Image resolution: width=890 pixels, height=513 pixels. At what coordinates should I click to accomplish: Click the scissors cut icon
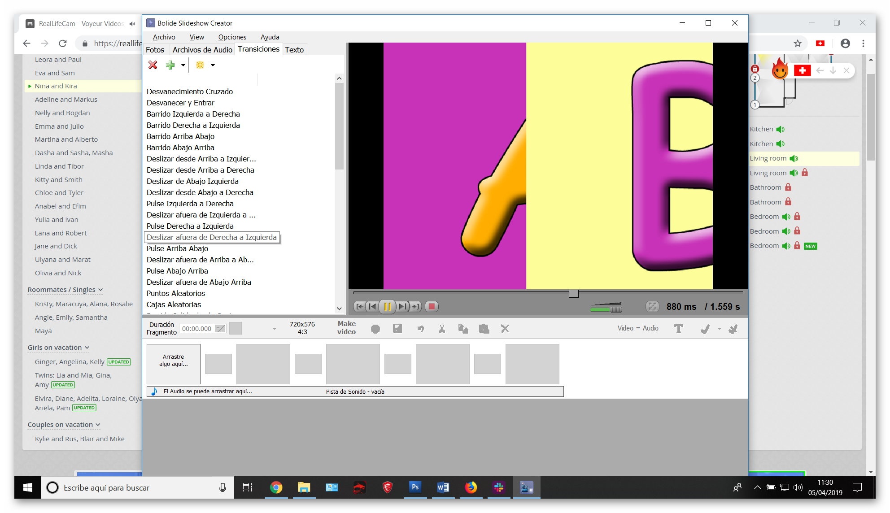click(442, 329)
